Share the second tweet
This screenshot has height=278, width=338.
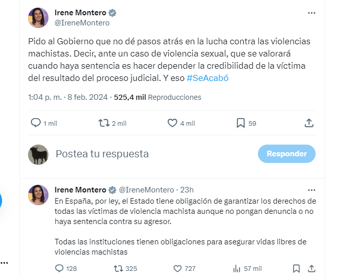point(310,268)
